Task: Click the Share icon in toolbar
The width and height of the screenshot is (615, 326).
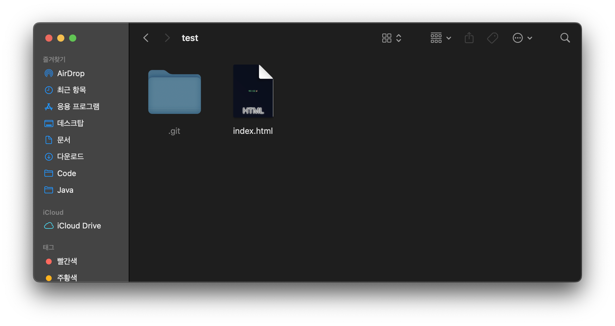Action: coord(469,38)
